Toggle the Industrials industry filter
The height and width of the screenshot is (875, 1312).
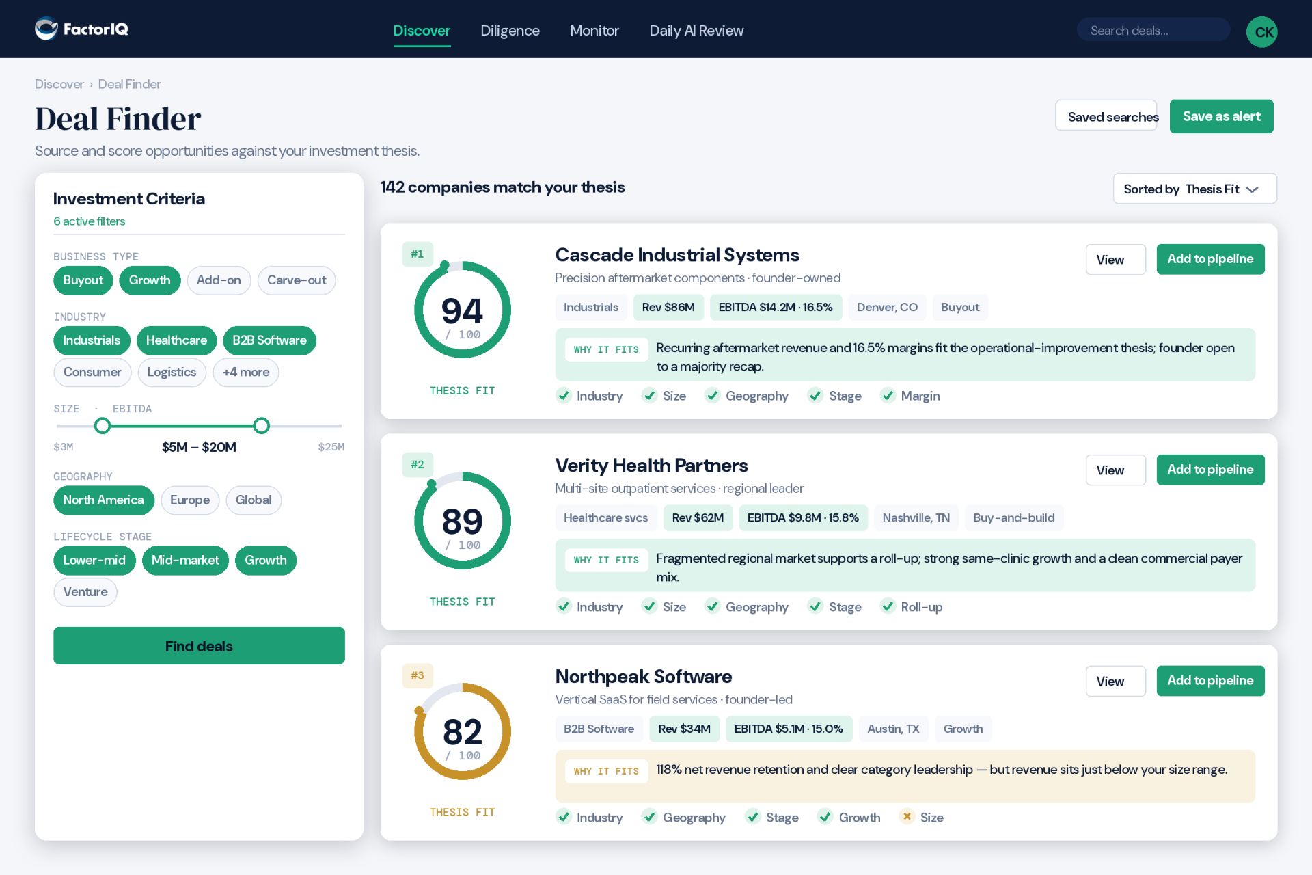(x=92, y=340)
